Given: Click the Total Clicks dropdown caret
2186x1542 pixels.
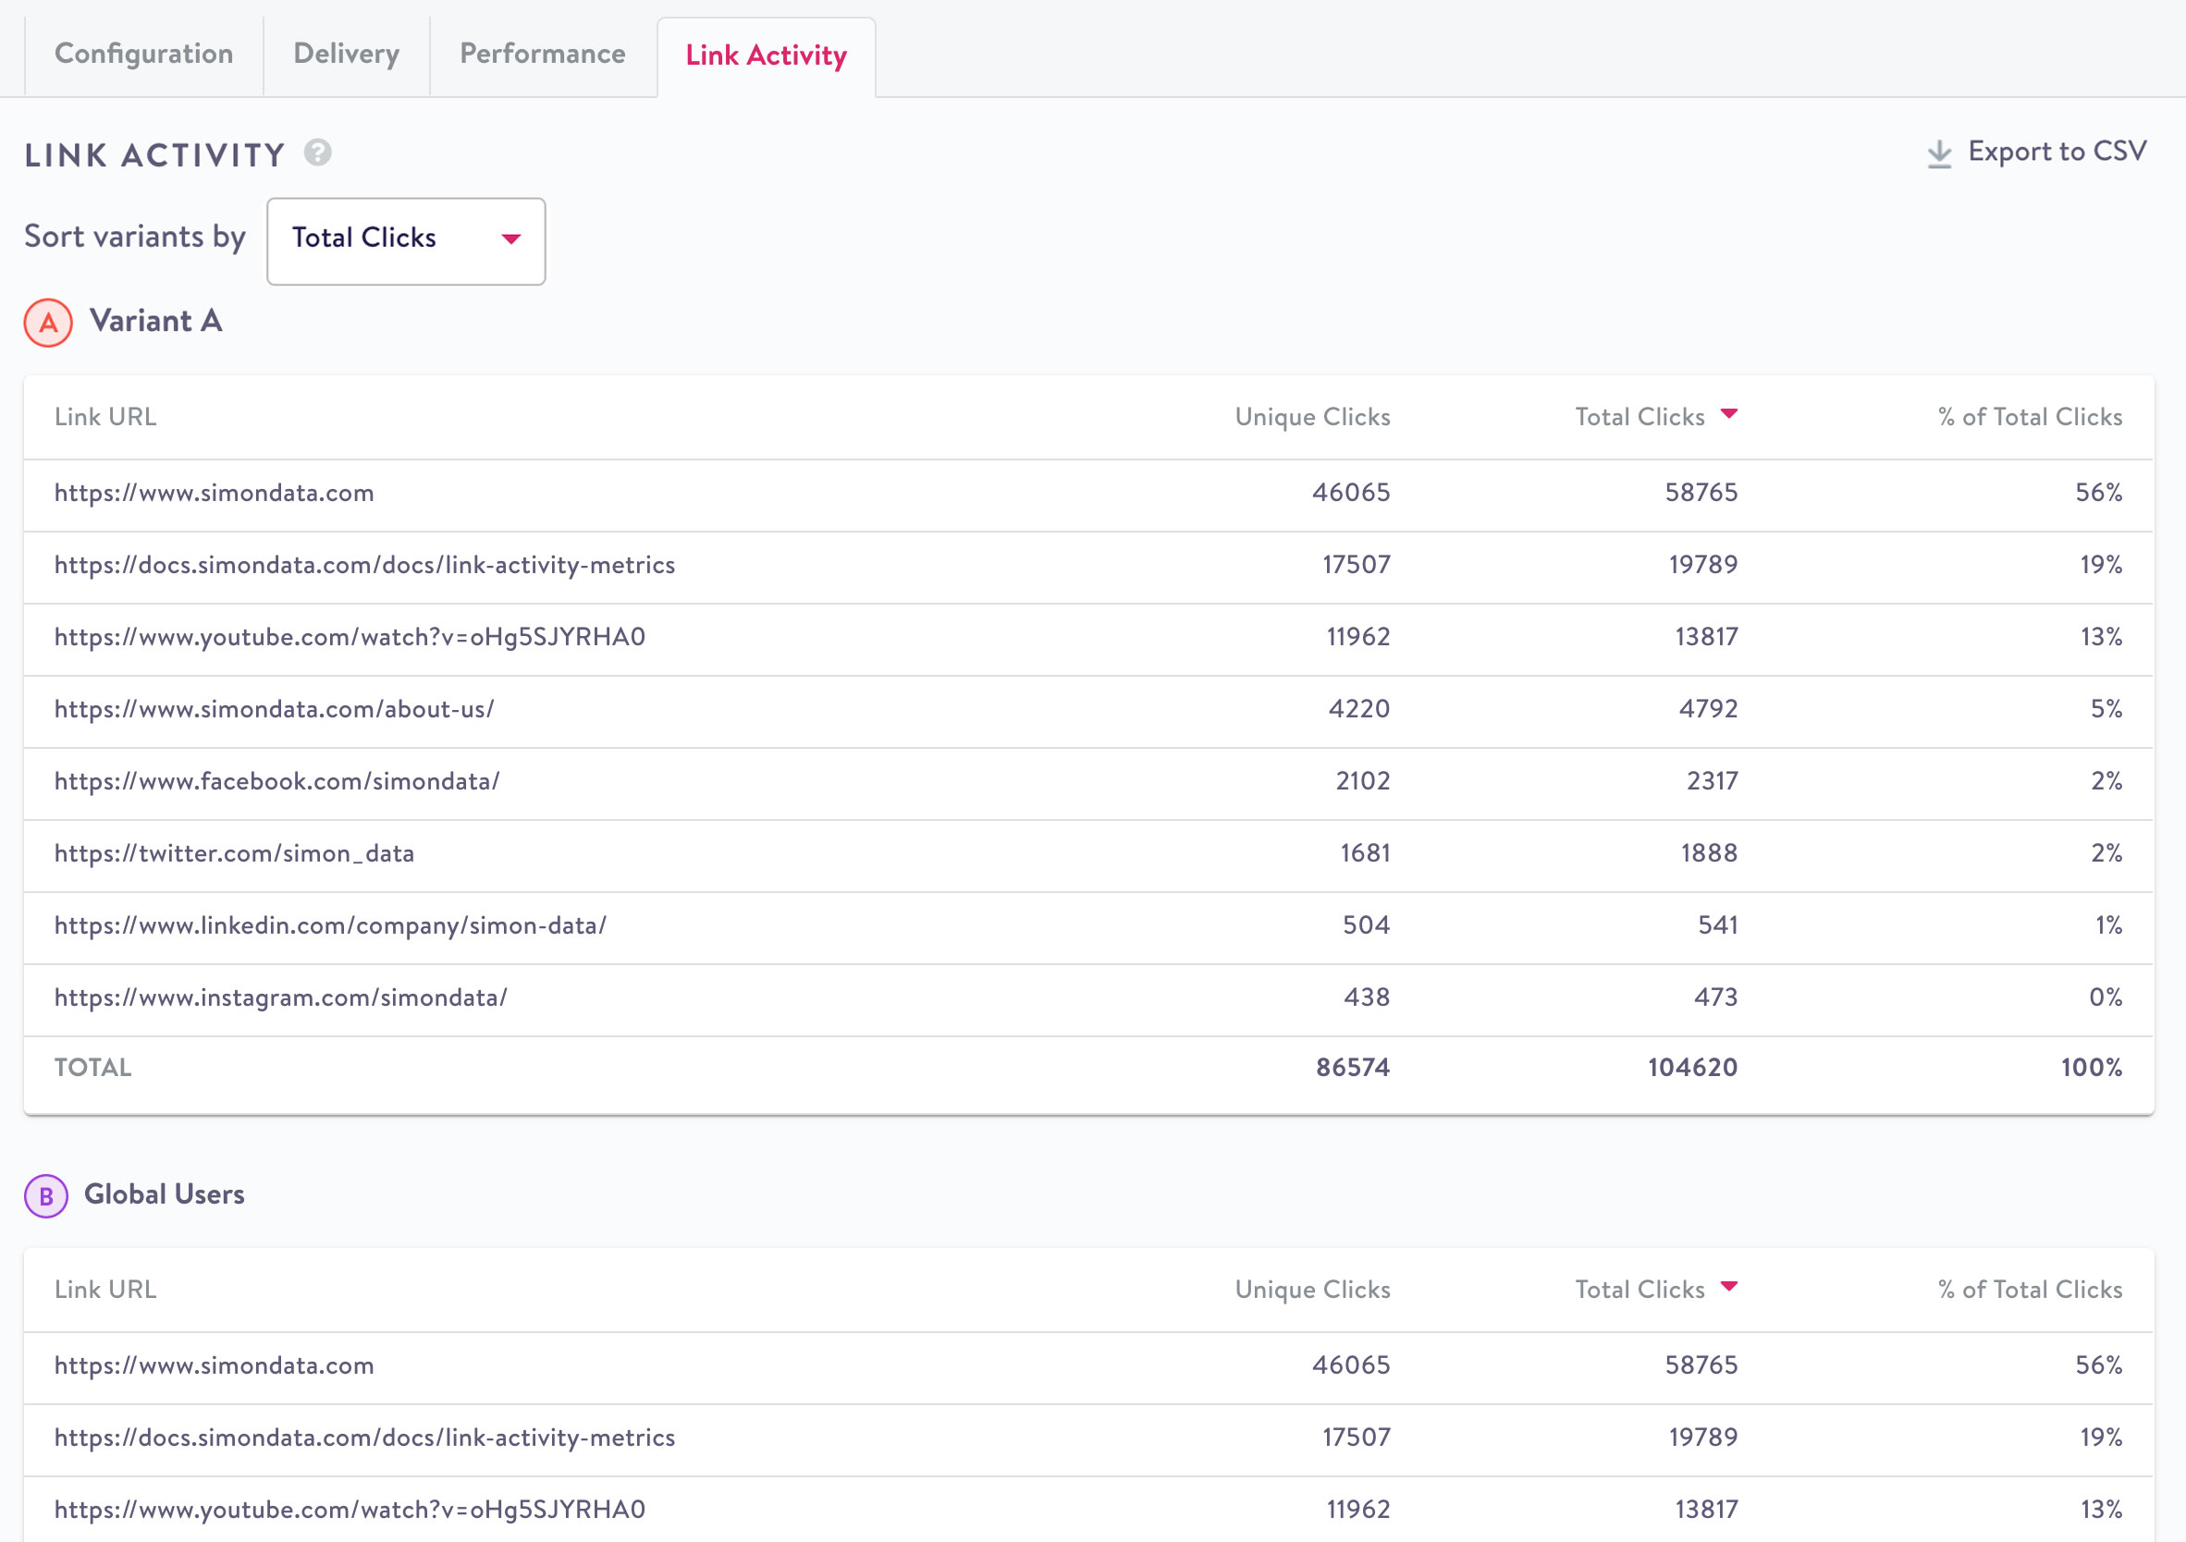Looking at the screenshot, I should tap(511, 239).
